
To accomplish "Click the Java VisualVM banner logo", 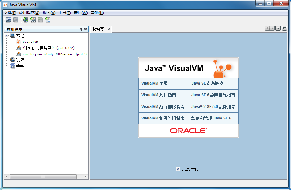I will tap(189, 68).
